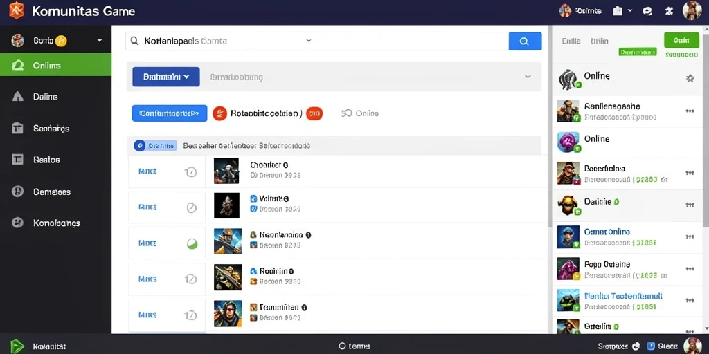Click the 'Mnet' link in the Neanilentinn row
This screenshot has width=709, height=354.
(x=147, y=243)
